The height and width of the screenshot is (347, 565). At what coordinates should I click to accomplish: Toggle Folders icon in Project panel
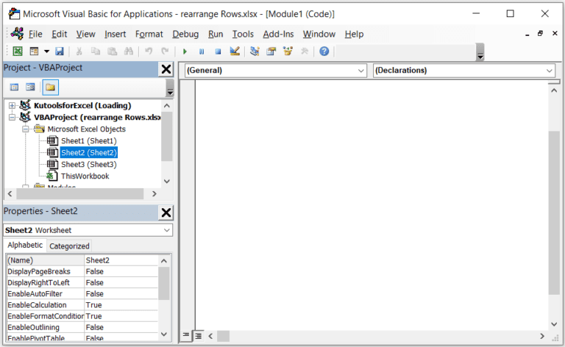coord(51,87)
